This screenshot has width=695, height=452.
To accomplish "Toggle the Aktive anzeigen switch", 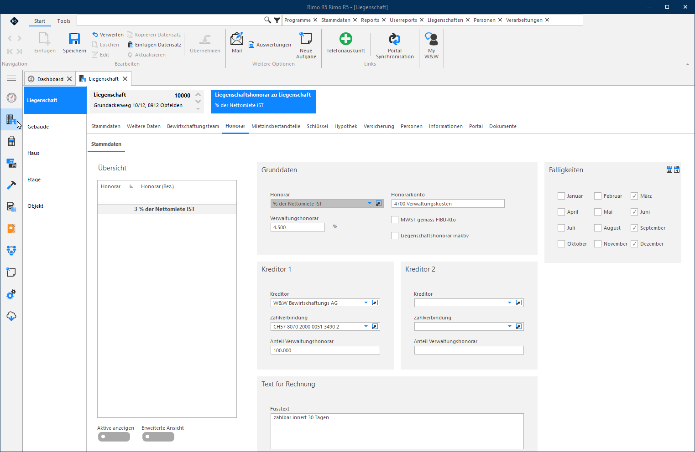I will coord(114,437).
